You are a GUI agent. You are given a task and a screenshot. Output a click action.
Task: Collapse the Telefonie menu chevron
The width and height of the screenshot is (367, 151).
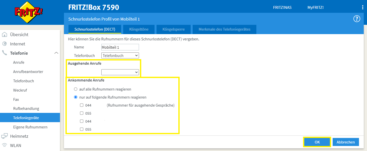56,53
